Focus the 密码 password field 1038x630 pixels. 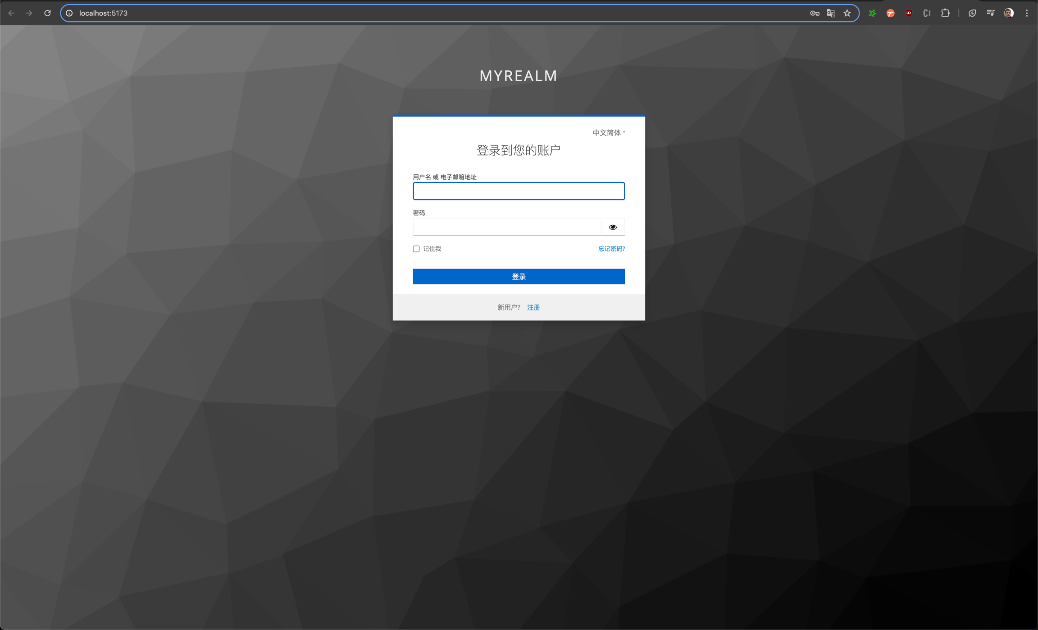coord(506,227)
